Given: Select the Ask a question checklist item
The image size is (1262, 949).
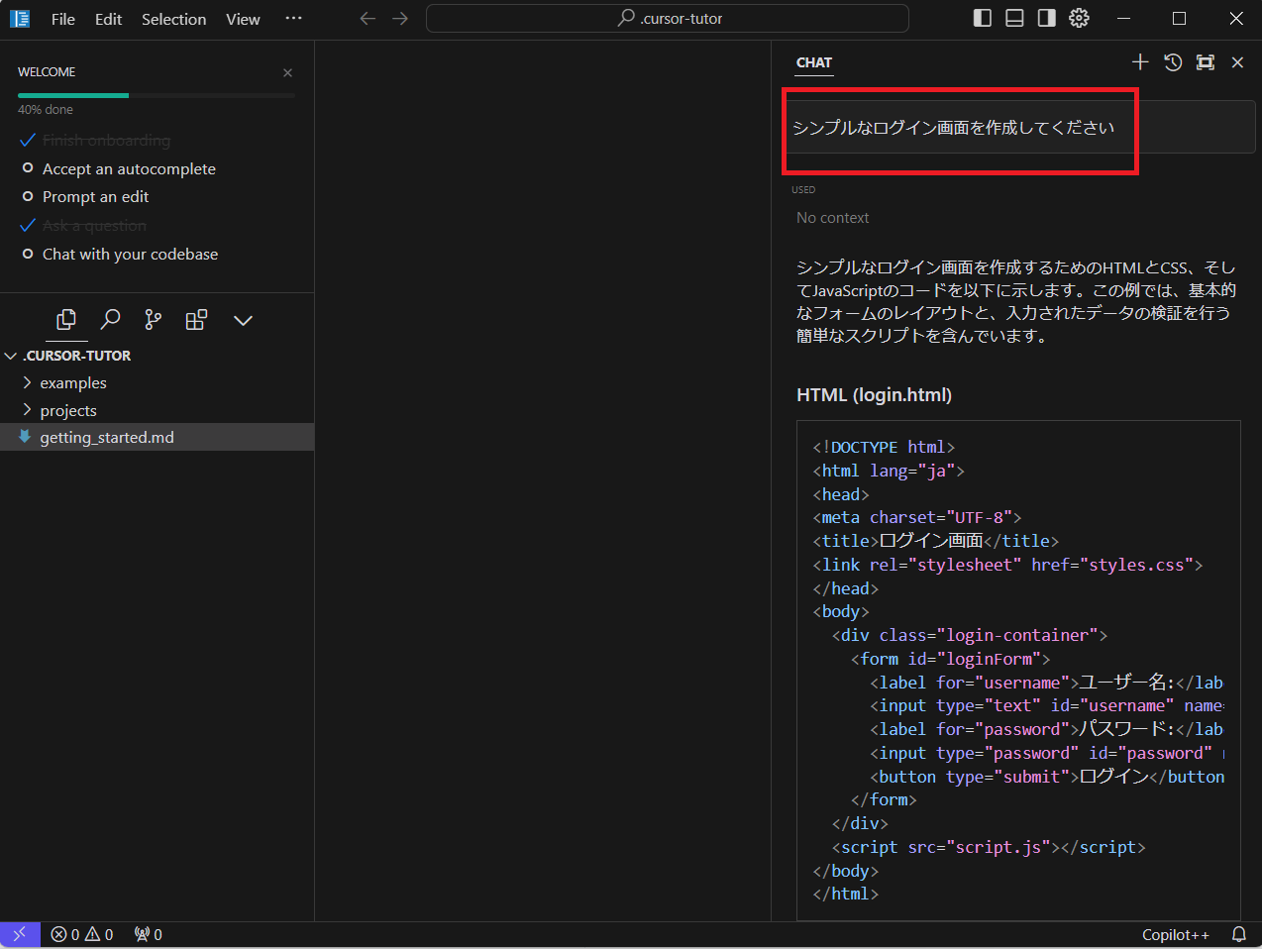Looking at the screenshot, I should tap(94, 225).
